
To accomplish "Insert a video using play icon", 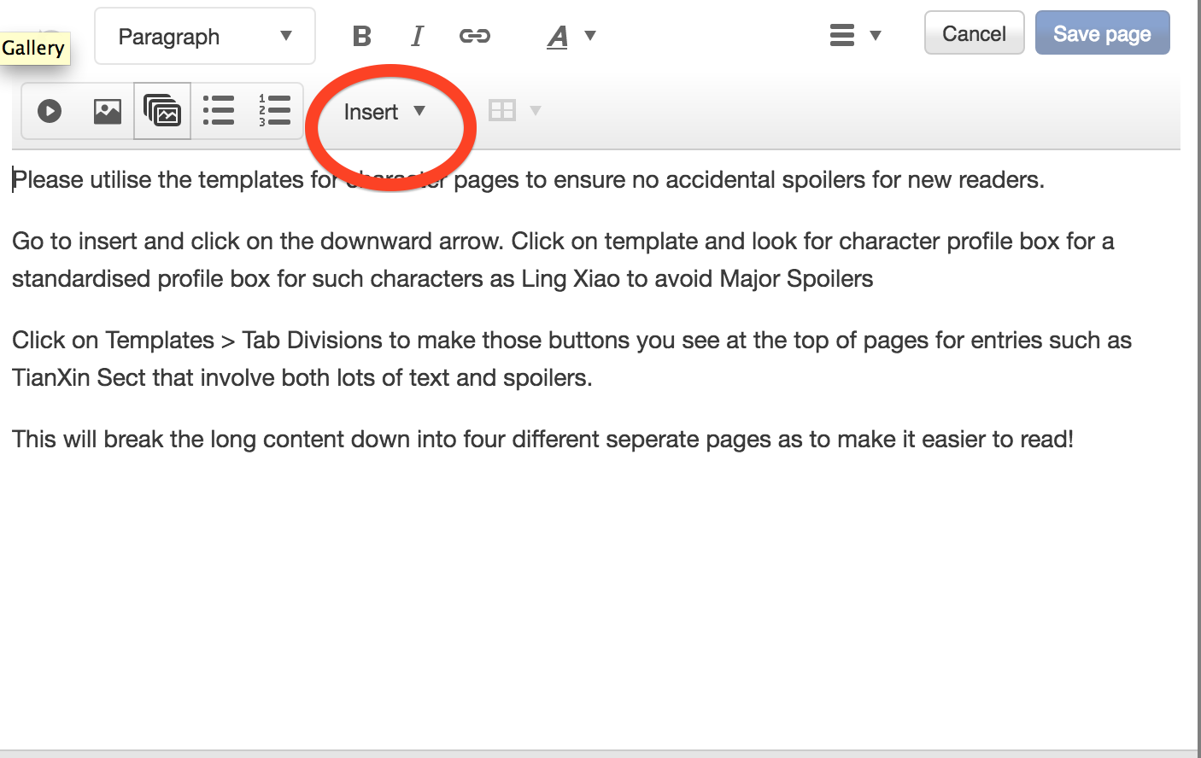I will click(50, 111).
